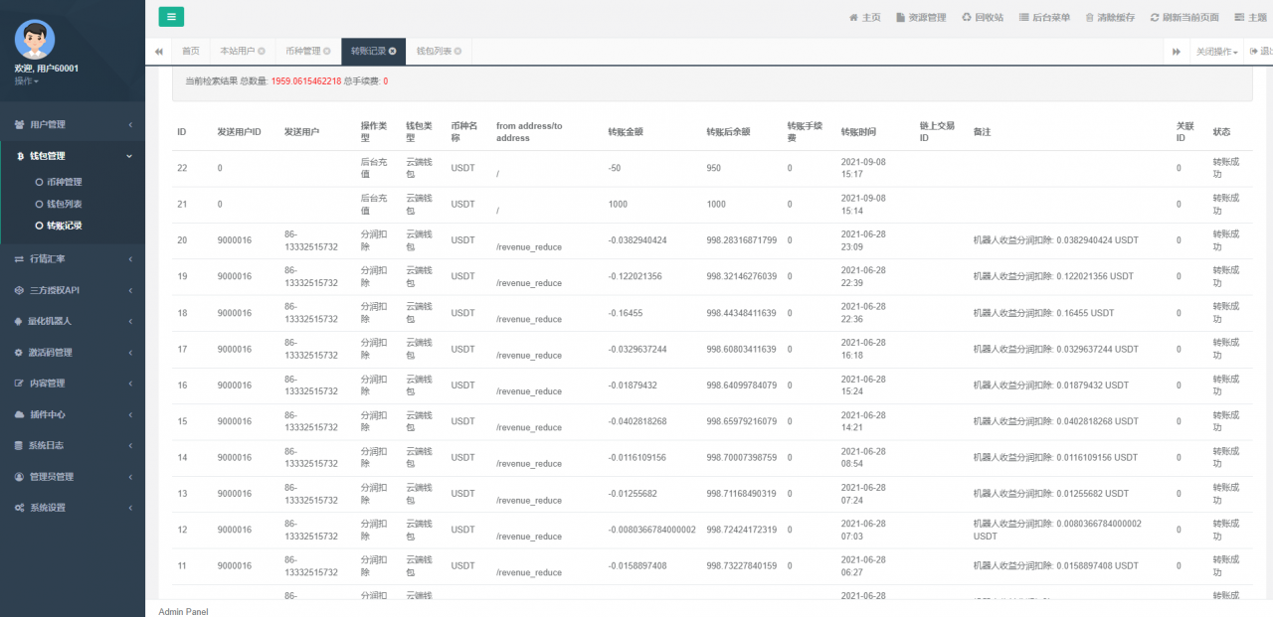Viewport: 1273px width, 617px height.
Task: Select 转账记录 in the sidebar submenu
Action: [x=64, y=226]
